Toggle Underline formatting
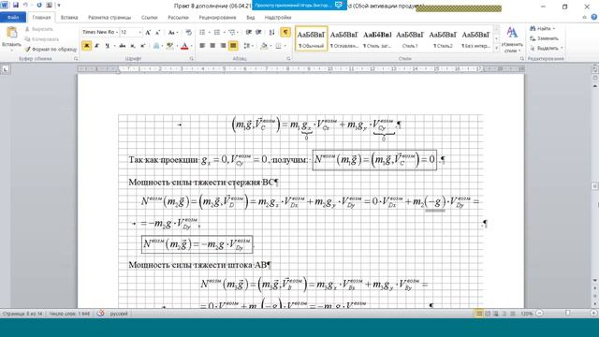 click(x=108, y=46)
